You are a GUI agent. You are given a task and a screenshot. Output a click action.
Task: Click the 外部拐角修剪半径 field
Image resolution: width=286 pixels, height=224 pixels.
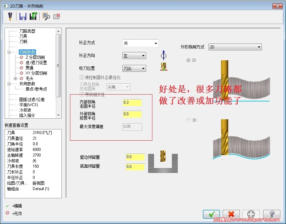tap(132, 114)
